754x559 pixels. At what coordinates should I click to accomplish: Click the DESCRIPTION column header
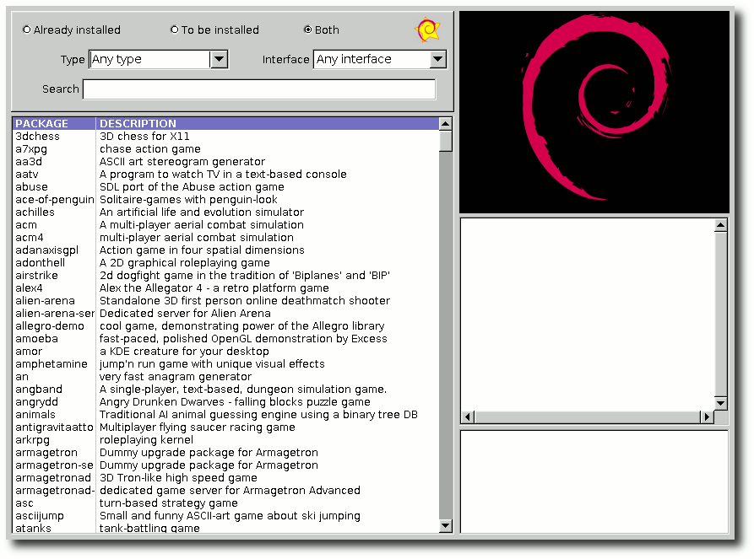coord(268,123)
